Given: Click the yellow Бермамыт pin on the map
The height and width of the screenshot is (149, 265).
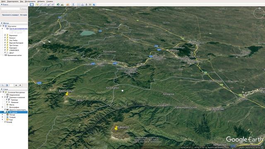Looking at the screenshot, I should pos(67,94).
